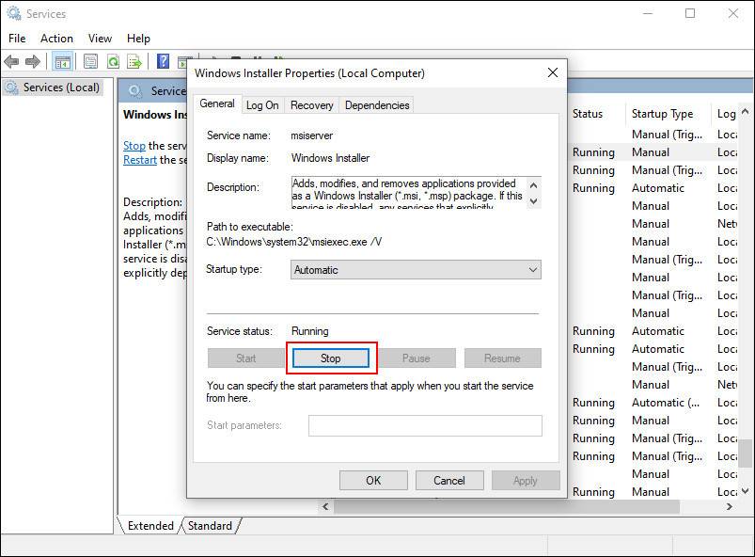Screen dimensions: 755x557
Task: Open the Properties toolbar icon
Action: pos(90,60)
